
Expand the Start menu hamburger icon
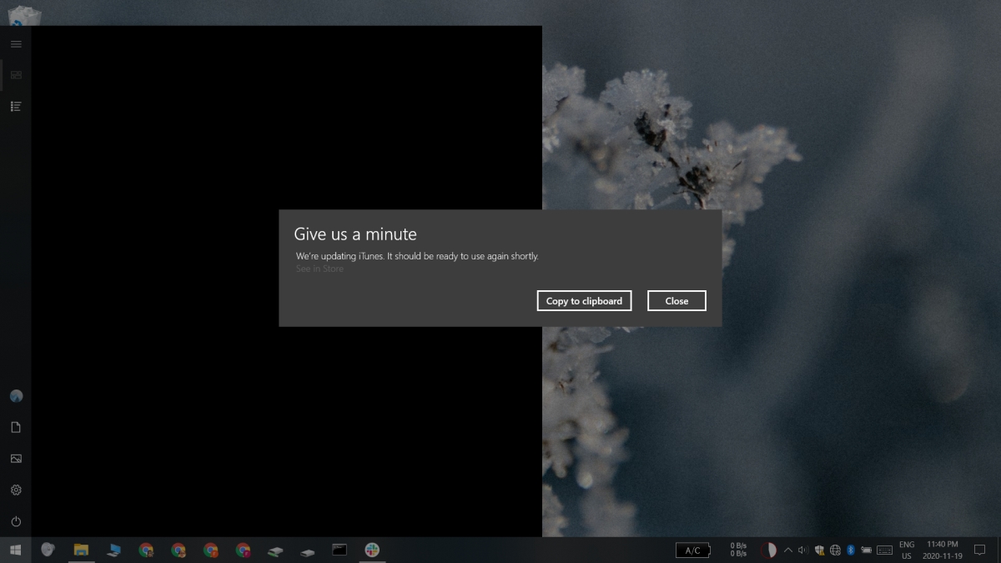(x=16, y=43)
